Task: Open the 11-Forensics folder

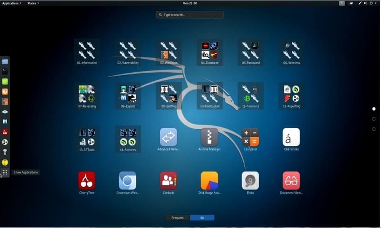Action: tap(251, 95)
